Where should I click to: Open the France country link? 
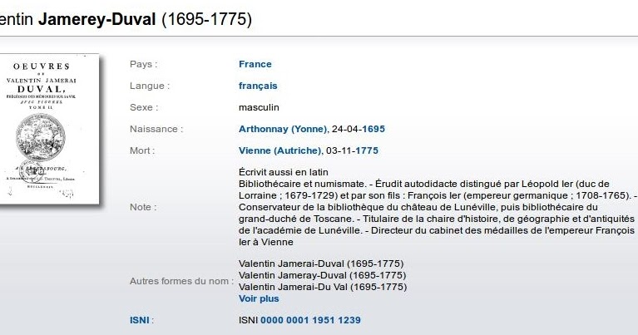255,64
